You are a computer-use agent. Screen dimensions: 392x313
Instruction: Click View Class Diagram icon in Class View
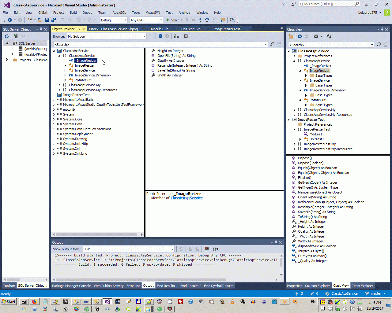(x=329, y=36)
